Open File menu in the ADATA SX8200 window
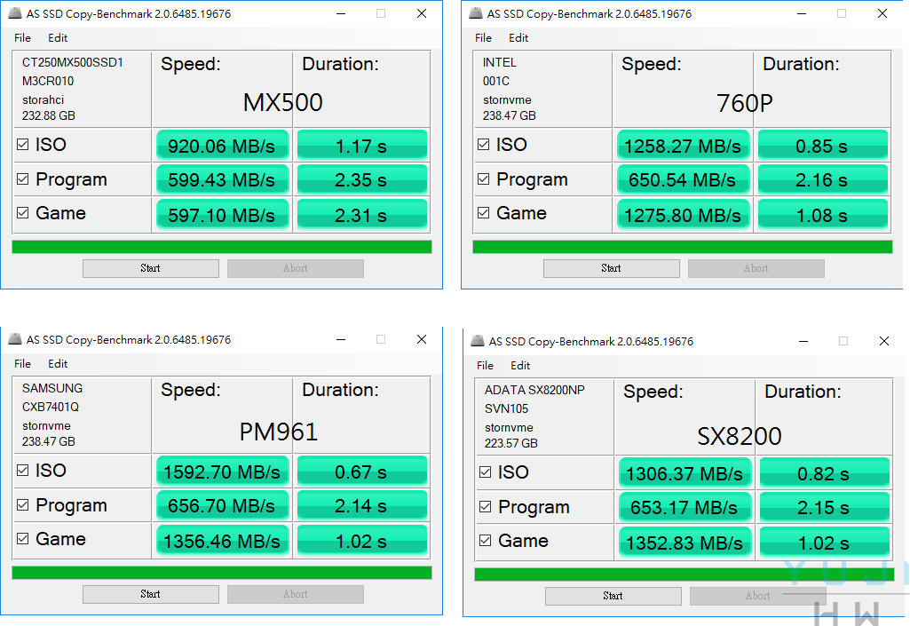This screenshot has width=910, height=626. pyautogui.click(x=485, y=365)
